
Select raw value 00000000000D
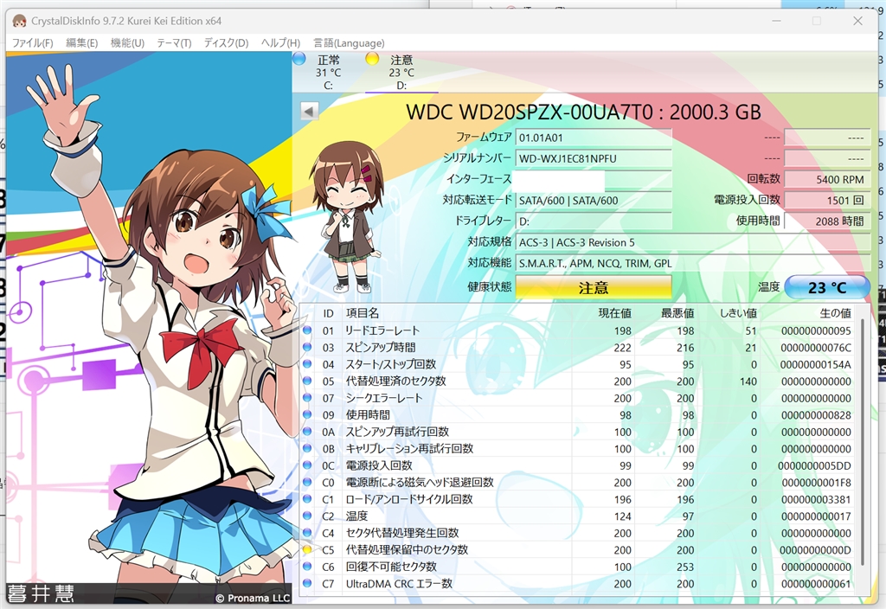click(815, 550)
